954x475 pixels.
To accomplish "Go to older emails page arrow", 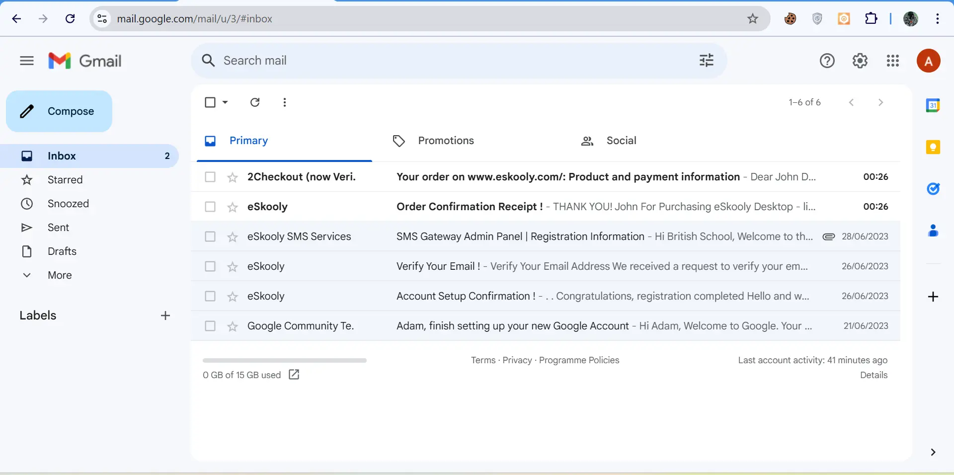I will coord(880,102).
